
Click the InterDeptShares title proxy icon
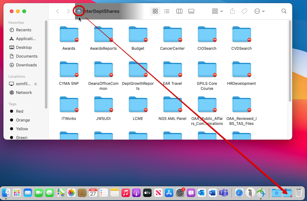(78, 11)
